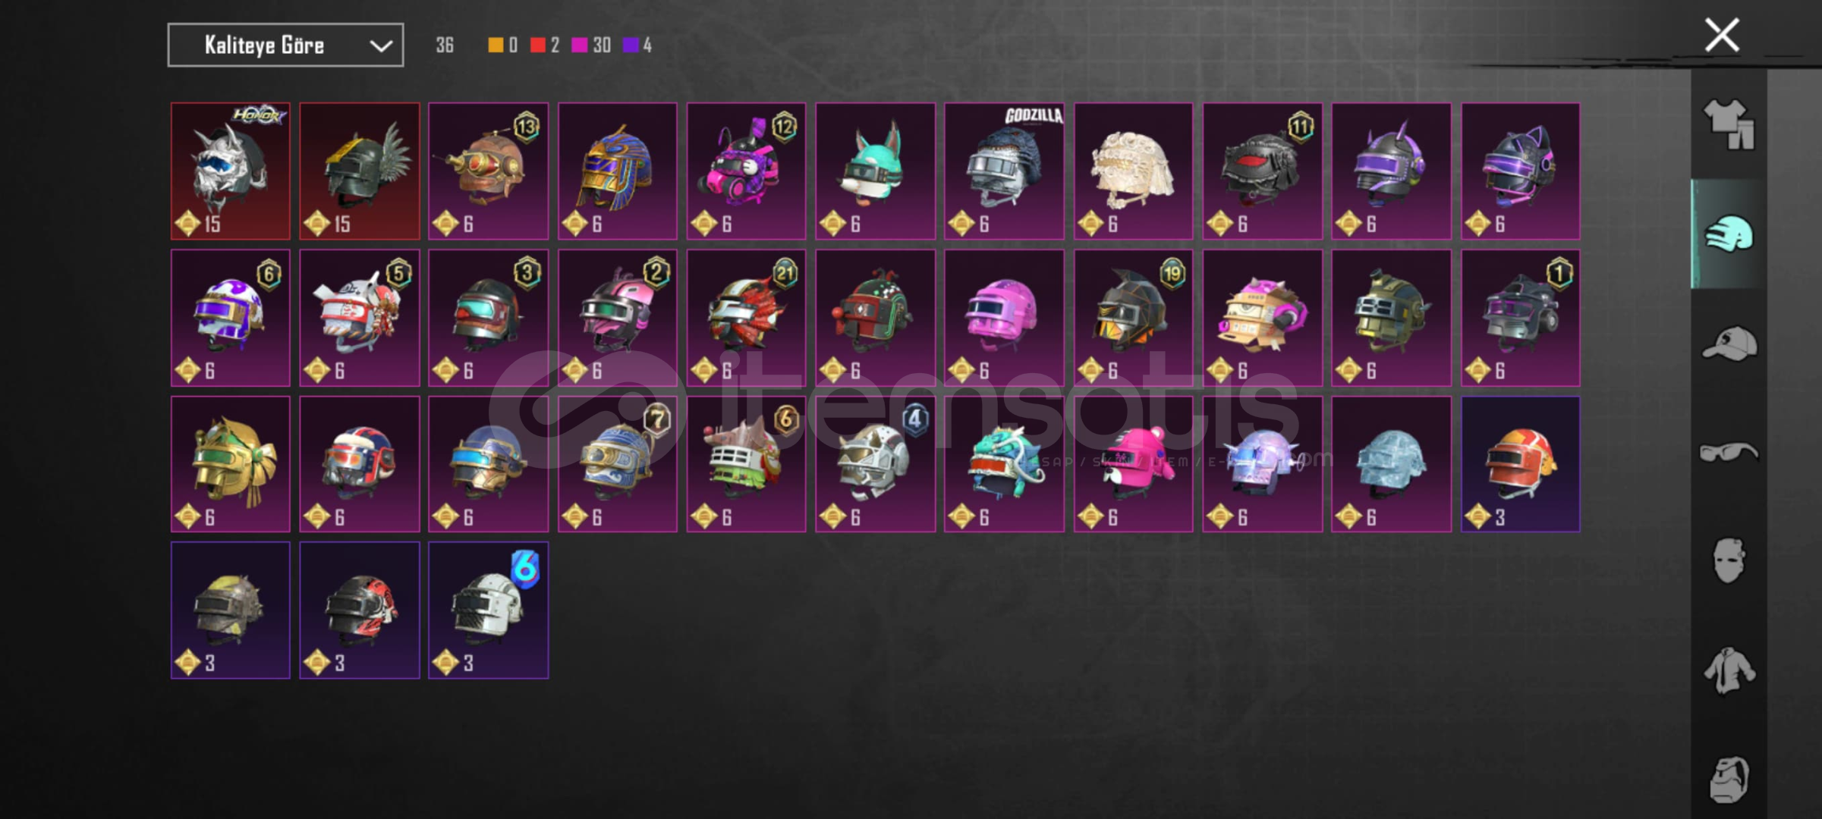1822x819 pixels.
Task: Pick the white helmet with blue 6 badge
Action: [489, 610]
